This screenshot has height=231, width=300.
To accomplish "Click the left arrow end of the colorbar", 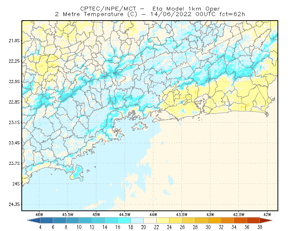I will [x=34, y=221].
